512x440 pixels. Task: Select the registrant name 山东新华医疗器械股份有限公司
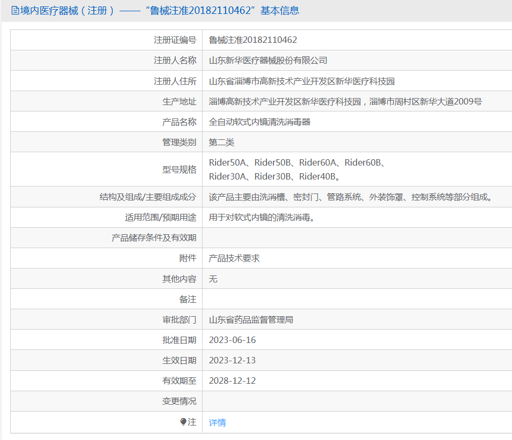click(x=268, y=61)
